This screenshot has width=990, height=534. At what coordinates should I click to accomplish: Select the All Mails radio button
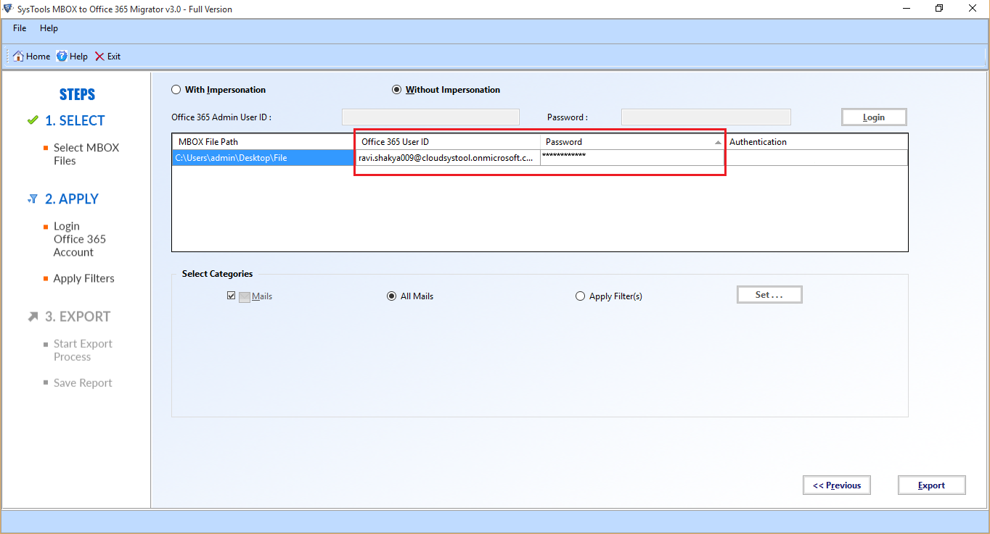tap(392, 296)
